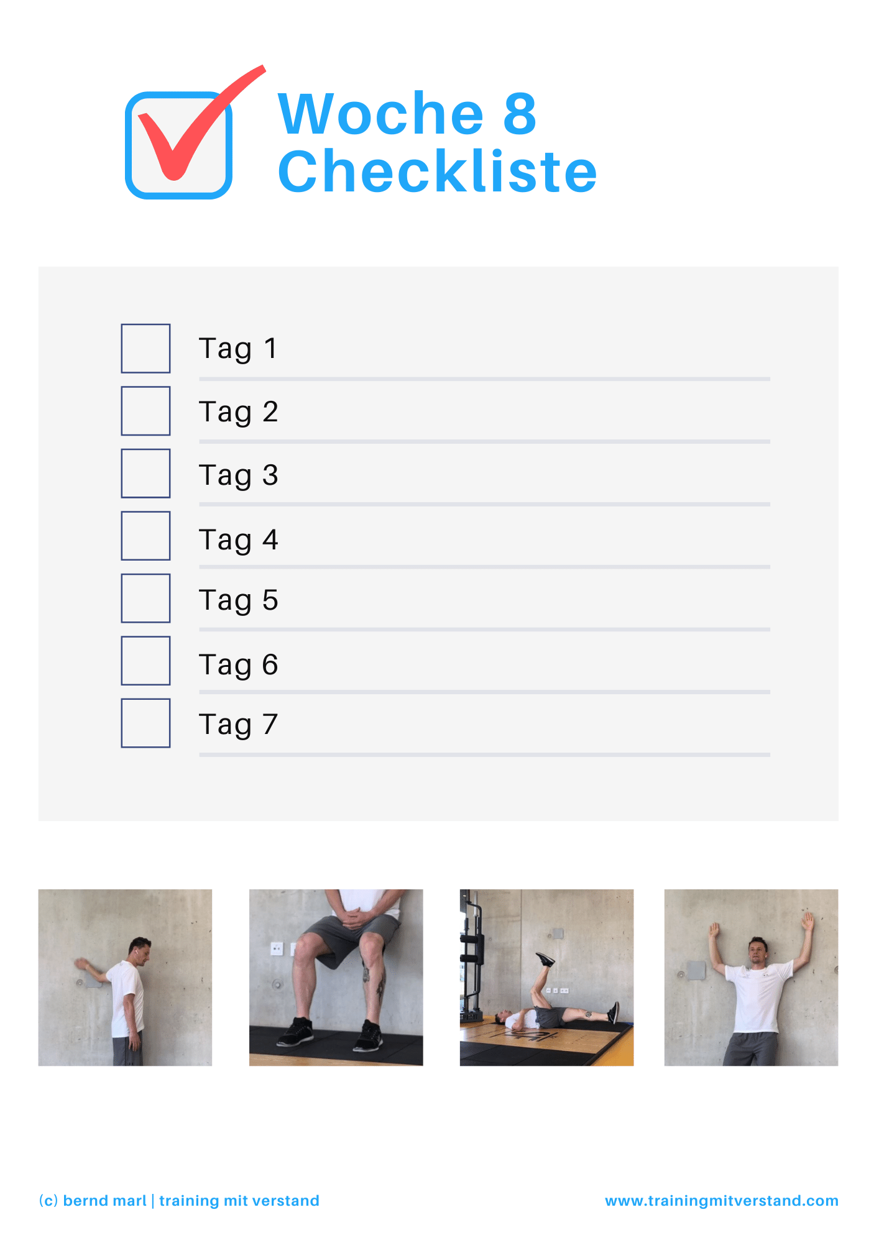Select the lying leg raise photo
The width and height of the screenshot is (879, 1243).
coord(546,978)
